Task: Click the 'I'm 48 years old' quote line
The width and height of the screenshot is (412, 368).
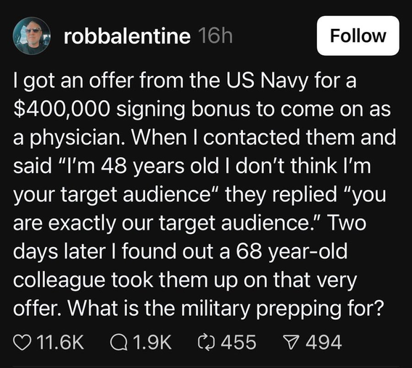Action: [192, 166]
